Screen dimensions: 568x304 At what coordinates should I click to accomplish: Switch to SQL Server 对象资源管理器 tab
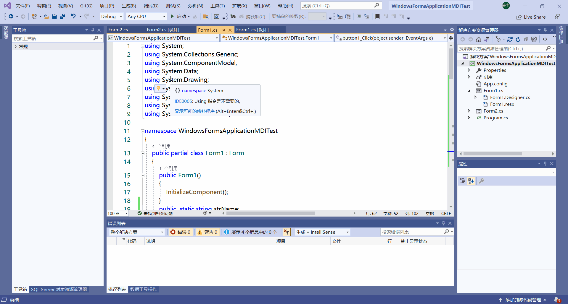pos(59,289)
